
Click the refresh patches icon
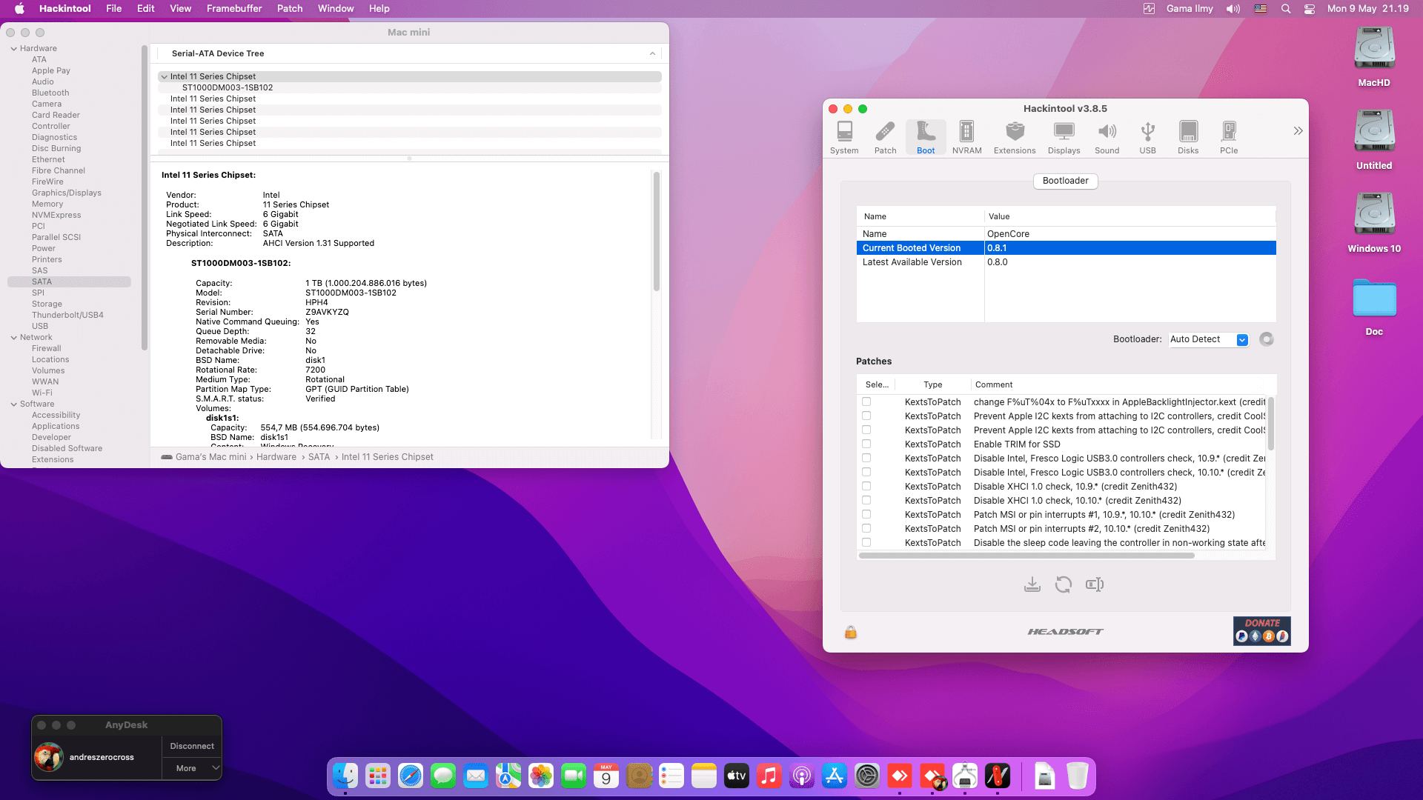[1064, 584]
